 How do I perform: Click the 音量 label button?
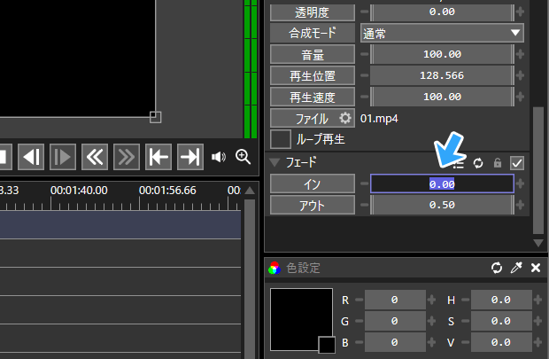click(313, 55)
